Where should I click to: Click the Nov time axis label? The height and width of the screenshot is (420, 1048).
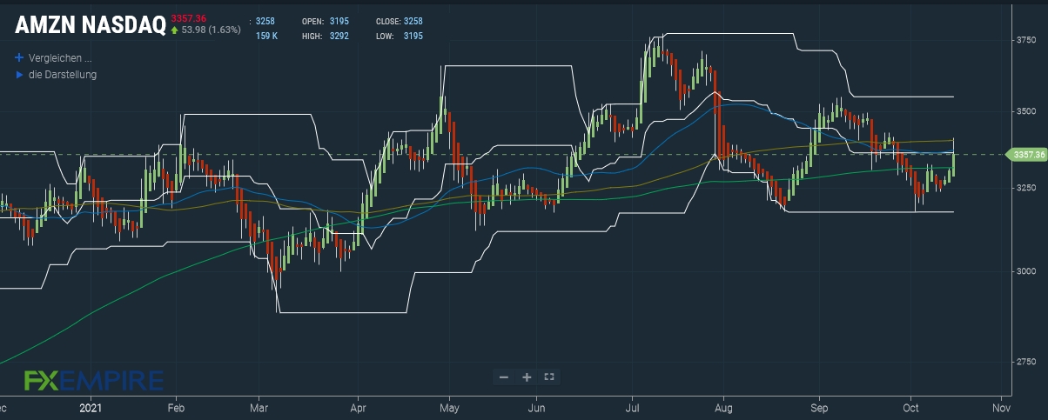[x=999, y=406]
